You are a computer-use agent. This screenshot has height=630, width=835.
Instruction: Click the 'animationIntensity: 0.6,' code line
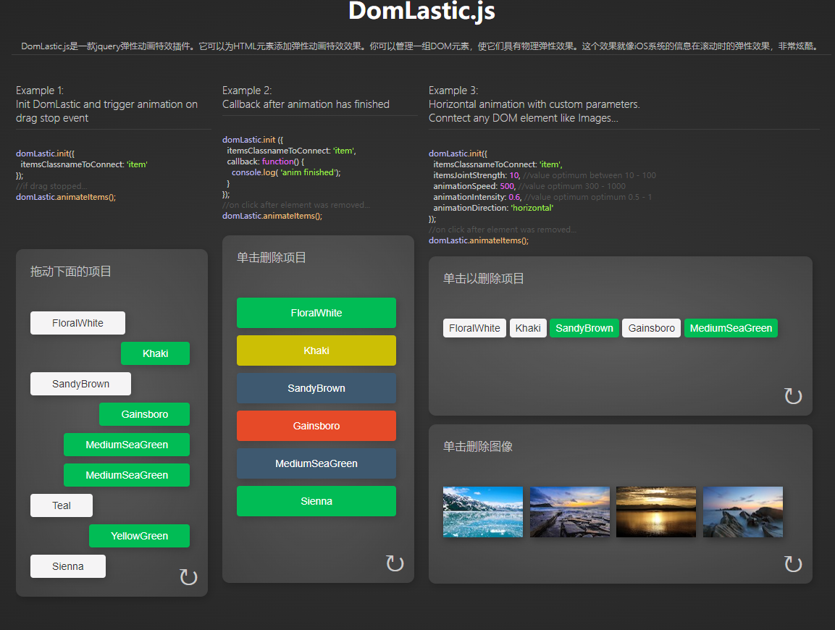pyautogui.click(x=478, y=197)
